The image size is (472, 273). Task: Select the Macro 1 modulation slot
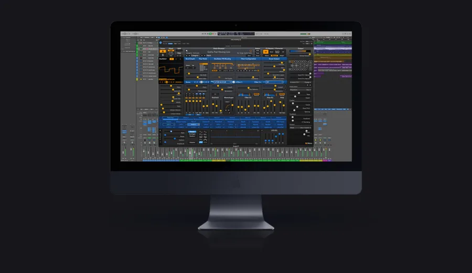tap(170, 118)
